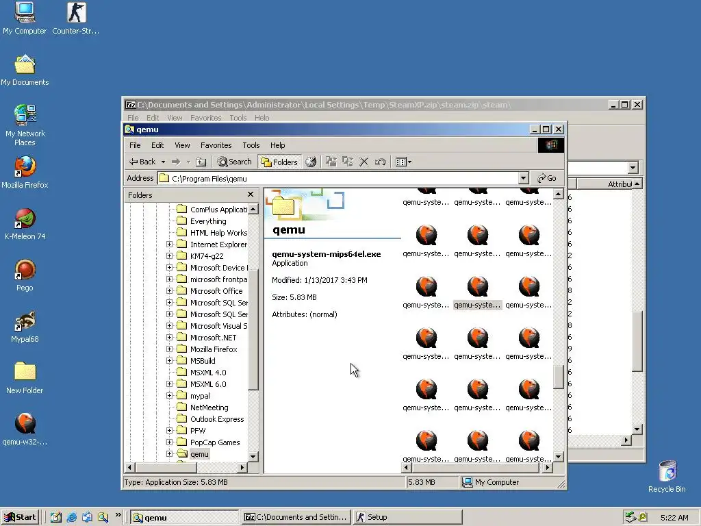Select My Network Places desktop icon
Image resolution: width=701 pixels, height=526 pixels.
pyautogui.click(x=25, y=125)
